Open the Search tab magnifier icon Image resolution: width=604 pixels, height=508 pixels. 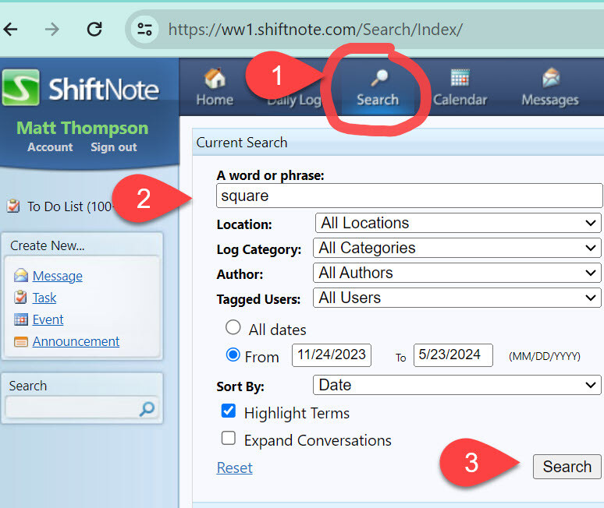coord(379,78)
